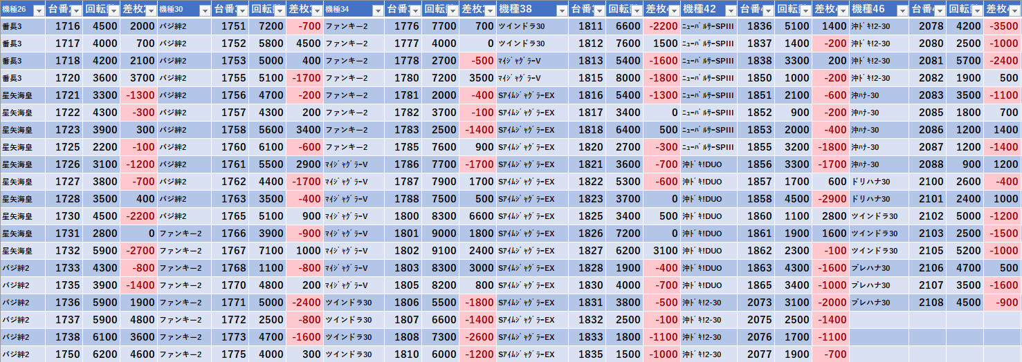Open 回転 filter in the 機種42 group
The image size is (1022, 362).
click(x=805, y=10)
